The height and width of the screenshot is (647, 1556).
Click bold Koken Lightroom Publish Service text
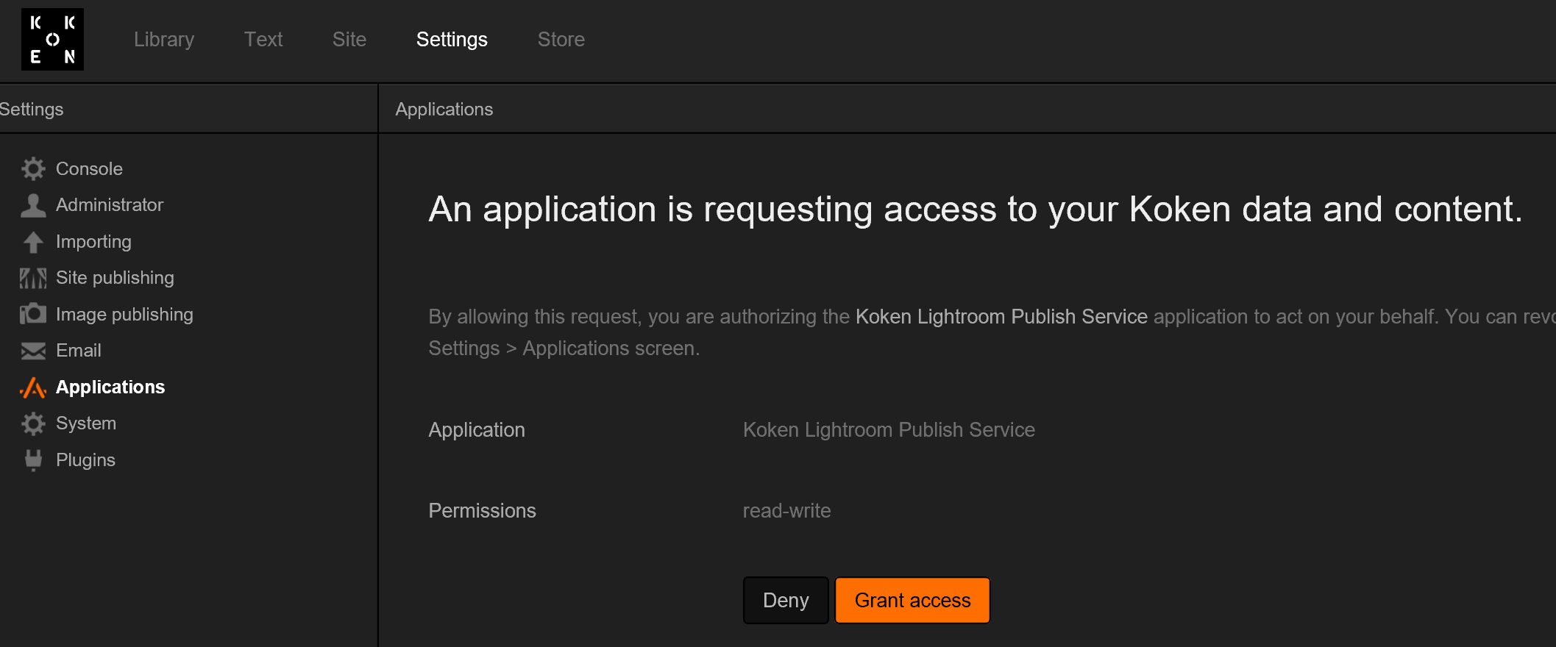click(x=1001, y=317)
